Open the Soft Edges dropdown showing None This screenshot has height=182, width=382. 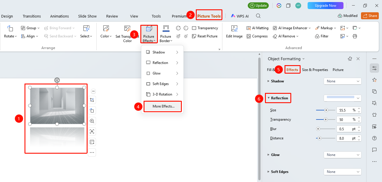coord(343,172)
